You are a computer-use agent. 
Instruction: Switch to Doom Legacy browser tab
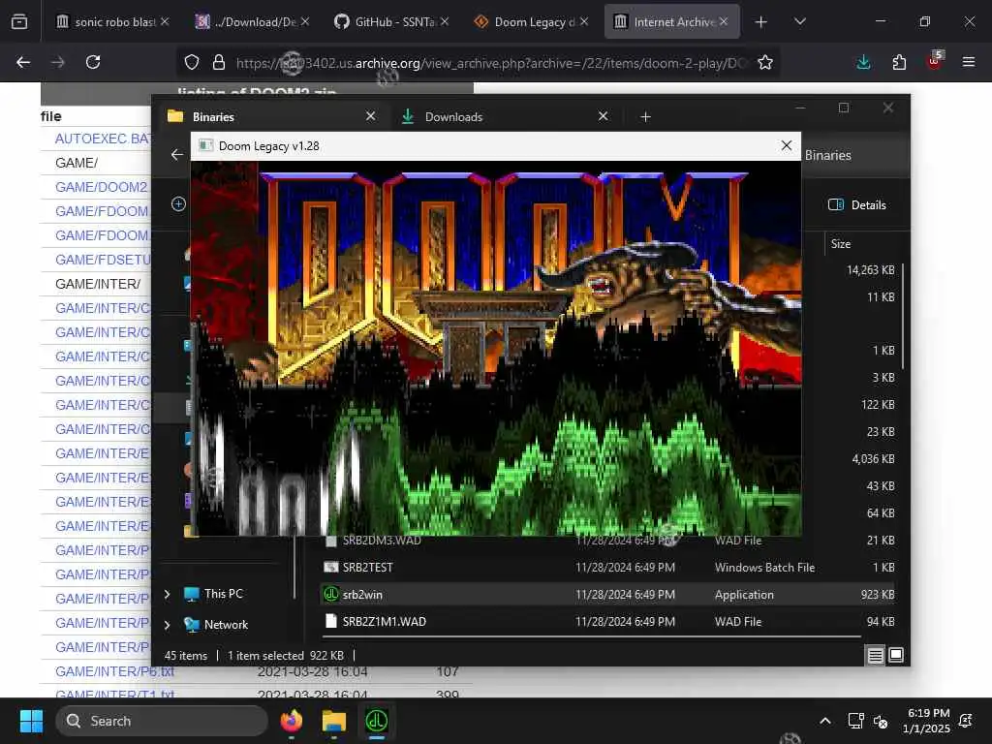pos(532,22)
